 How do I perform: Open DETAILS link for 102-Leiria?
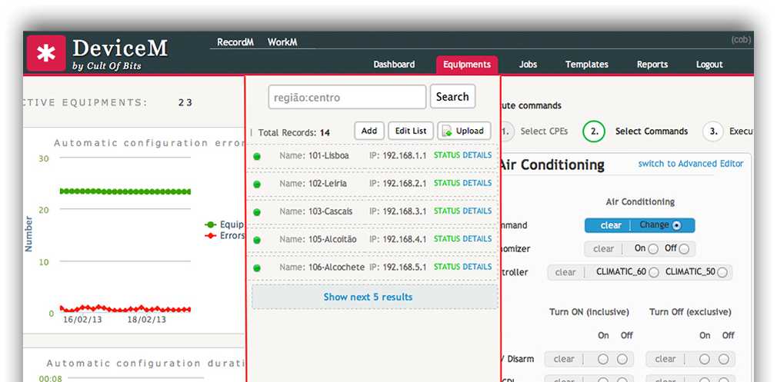click(x=477, y=184)
